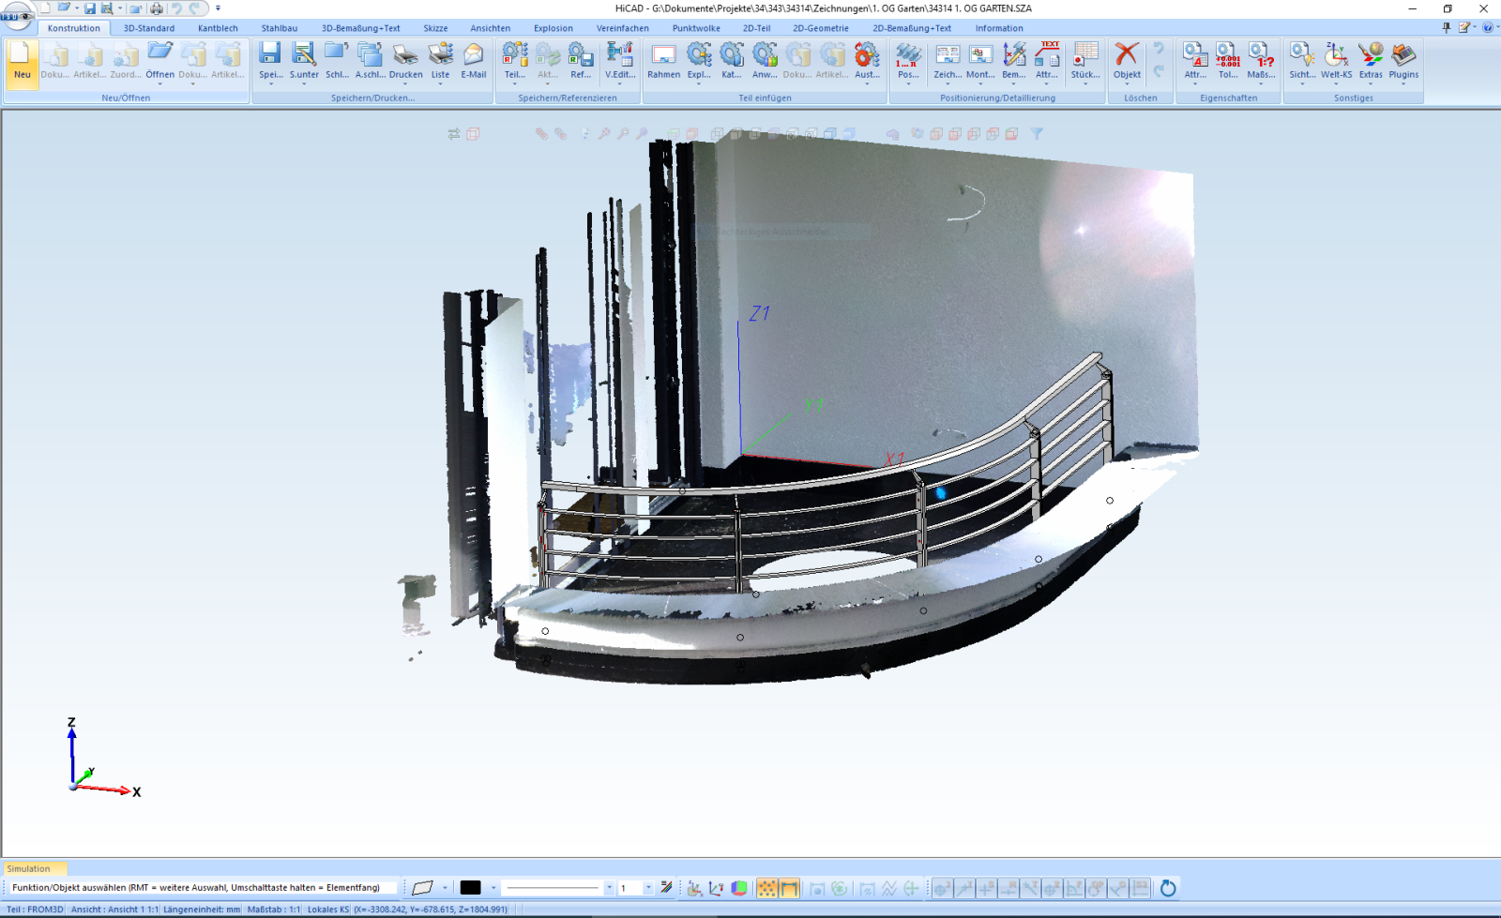Click the Bem... dimensioning icon
The image size is (1501, 918).
pyautogui.click(x=1014, y=54)
